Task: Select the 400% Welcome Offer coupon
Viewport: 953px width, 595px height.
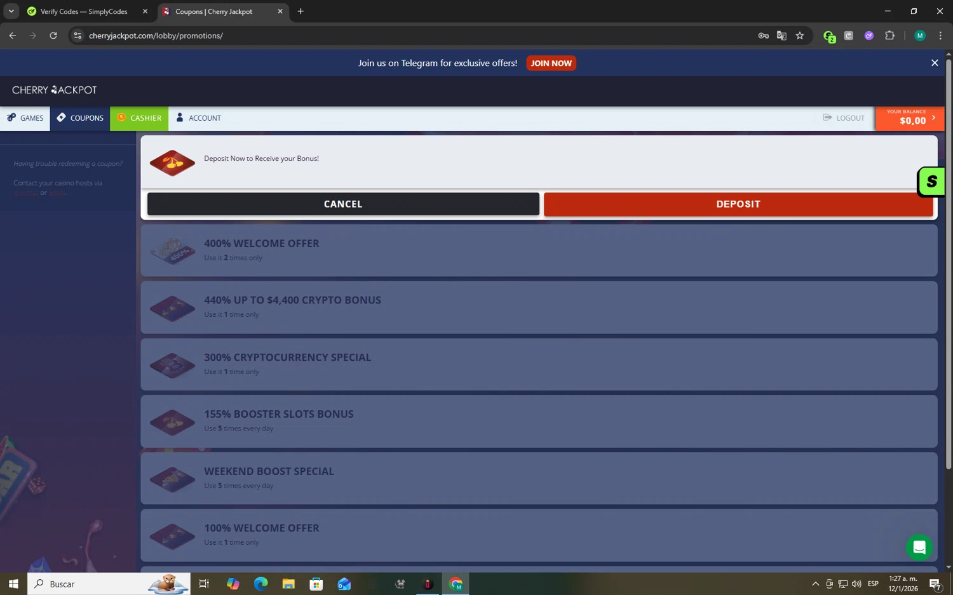Action: click(x=539, y=250)
